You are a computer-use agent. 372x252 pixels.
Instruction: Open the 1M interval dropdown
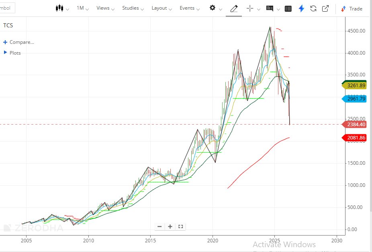coord(83,8)
